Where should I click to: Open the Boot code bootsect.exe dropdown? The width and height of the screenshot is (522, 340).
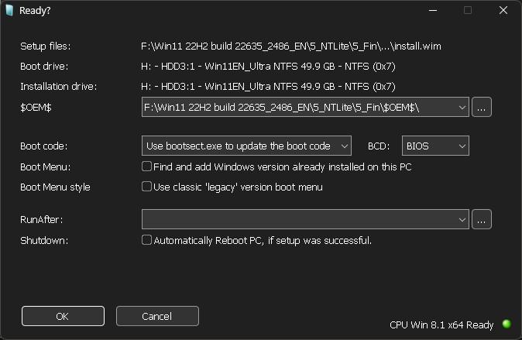point(246,146)
